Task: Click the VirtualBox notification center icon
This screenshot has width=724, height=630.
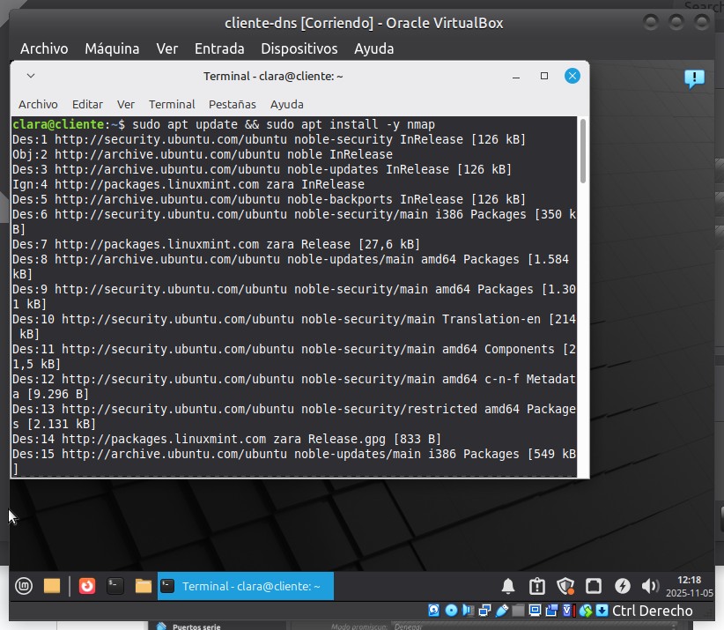Action: point(694,79)
